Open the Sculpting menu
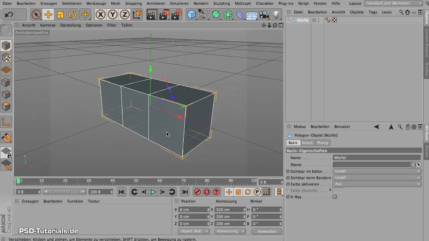Image resolution: width=429 pixels, height=241 pixels. (x=222, y=3)
